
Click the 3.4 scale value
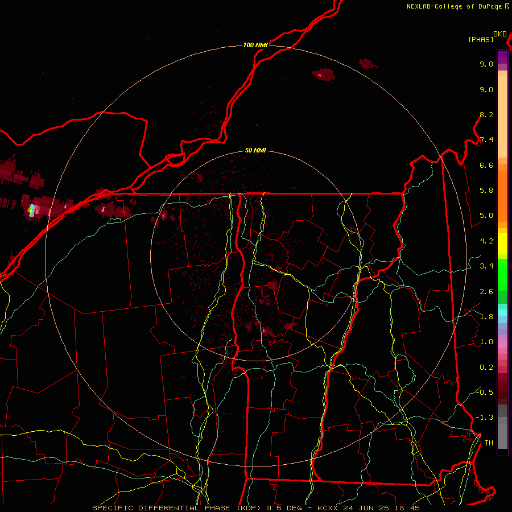click(486, 266)
